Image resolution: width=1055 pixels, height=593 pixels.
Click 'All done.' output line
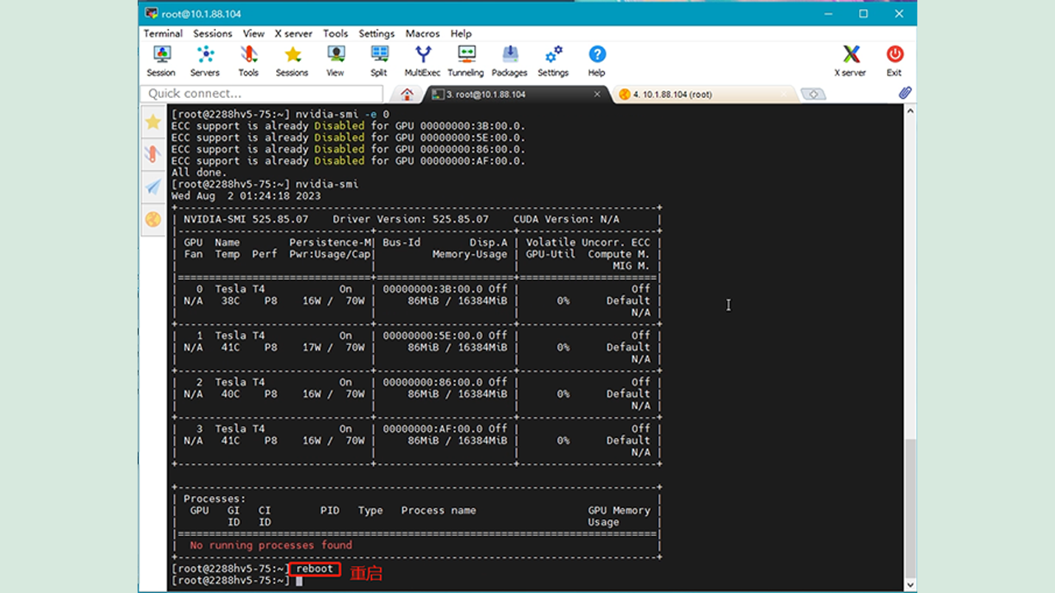click(x=199, y=173)
